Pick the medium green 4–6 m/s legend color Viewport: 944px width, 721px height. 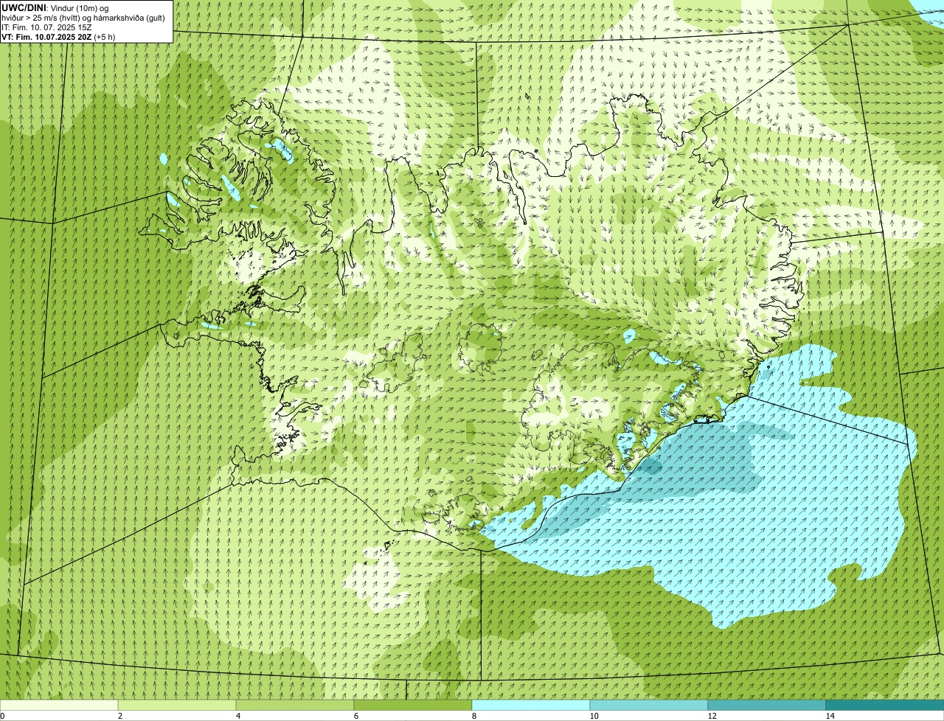295,705
